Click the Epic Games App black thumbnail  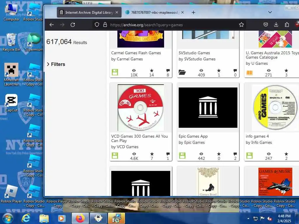[208, 108]
